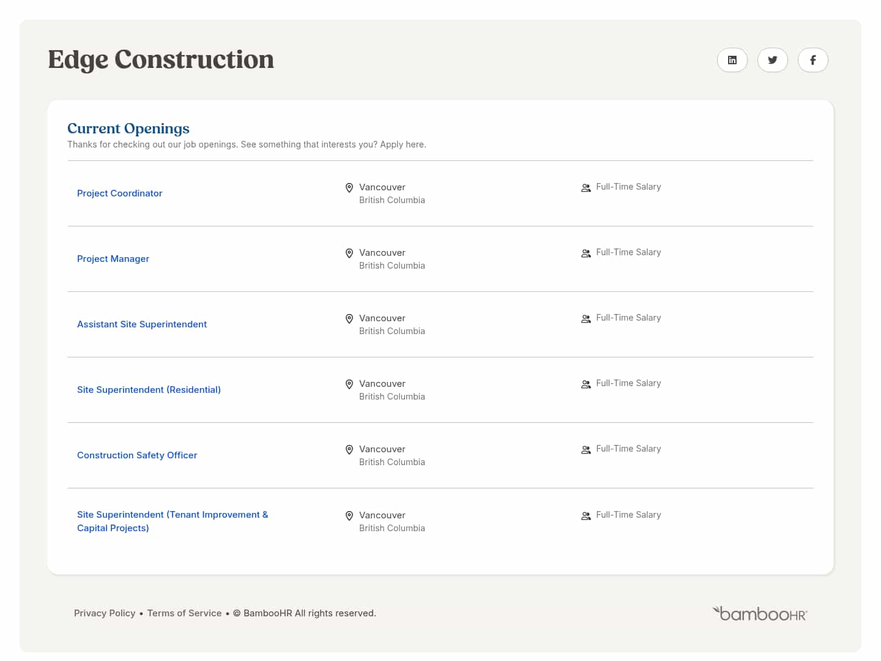This screenshot has height=661, width=881.
Task: Click the employment type icon for Project Coordinator
Action: [x=585, y=187]
